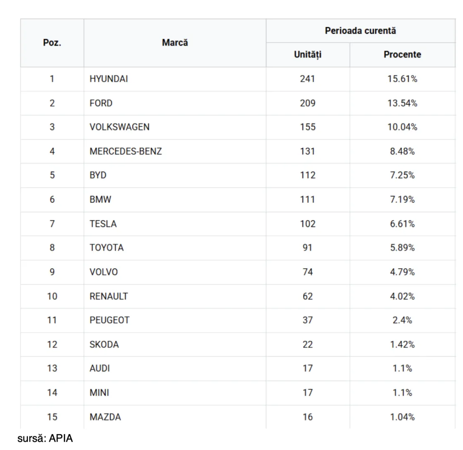
Task: Click the RENAULT brand name
Action: [109, 296]
